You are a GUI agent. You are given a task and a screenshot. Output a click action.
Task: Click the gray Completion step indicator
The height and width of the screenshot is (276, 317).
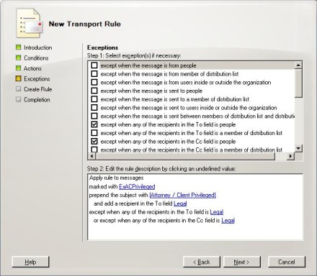click(x=18, y=99)
